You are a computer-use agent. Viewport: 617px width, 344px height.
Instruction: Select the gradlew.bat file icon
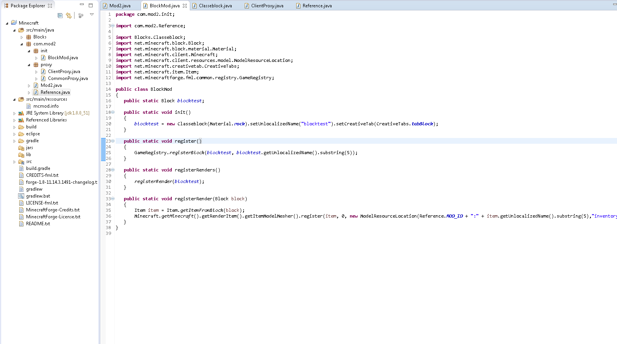[21, 196]
